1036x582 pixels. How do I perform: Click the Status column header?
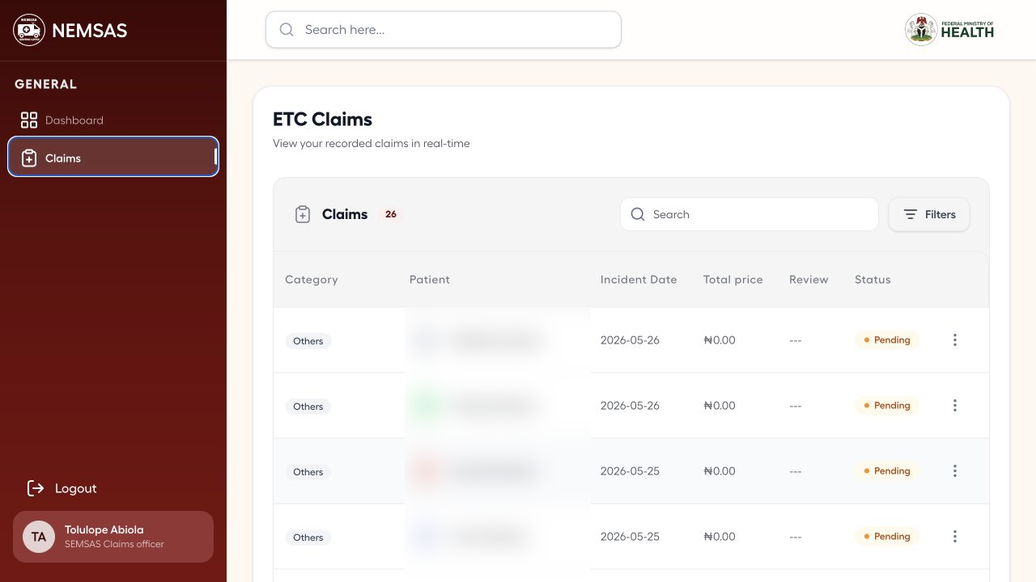(x=873, y=280)
